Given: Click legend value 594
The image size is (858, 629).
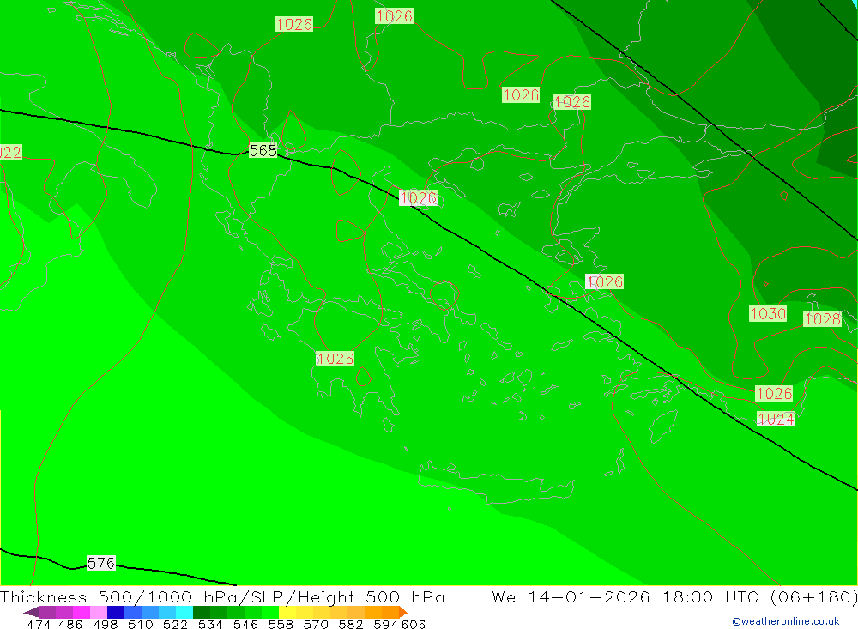Looking at the screenshot, I should pyautogui.click(x=386, y=624).
